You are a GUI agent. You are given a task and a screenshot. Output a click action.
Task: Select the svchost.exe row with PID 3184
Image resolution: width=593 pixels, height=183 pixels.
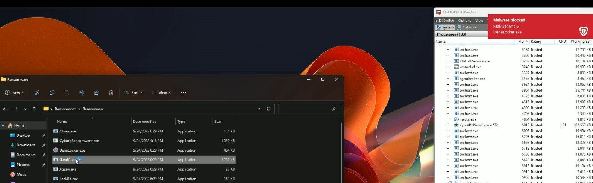(x=514, y=49)
